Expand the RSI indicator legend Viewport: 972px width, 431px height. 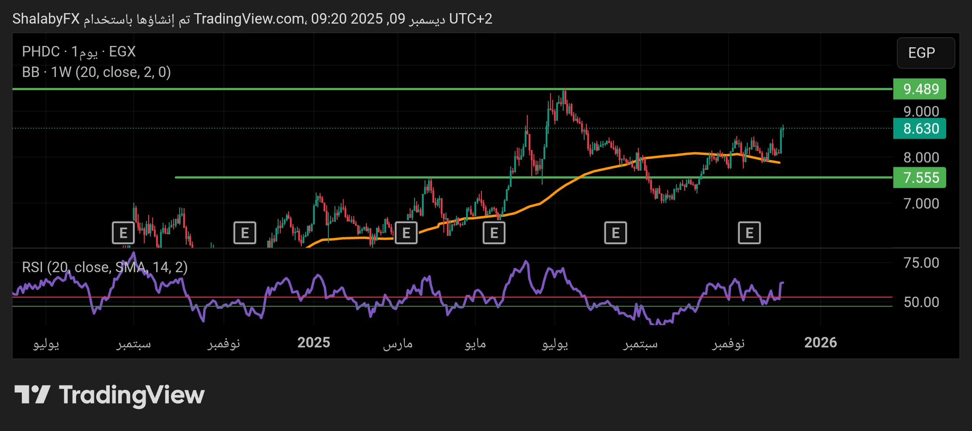click(105, 267)
